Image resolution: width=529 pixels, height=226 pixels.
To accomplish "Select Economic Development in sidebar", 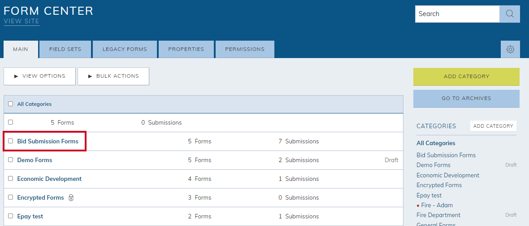I will point(448,175).
